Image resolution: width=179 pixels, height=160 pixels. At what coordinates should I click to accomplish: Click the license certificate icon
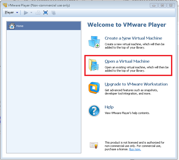[x=94, y=145]
